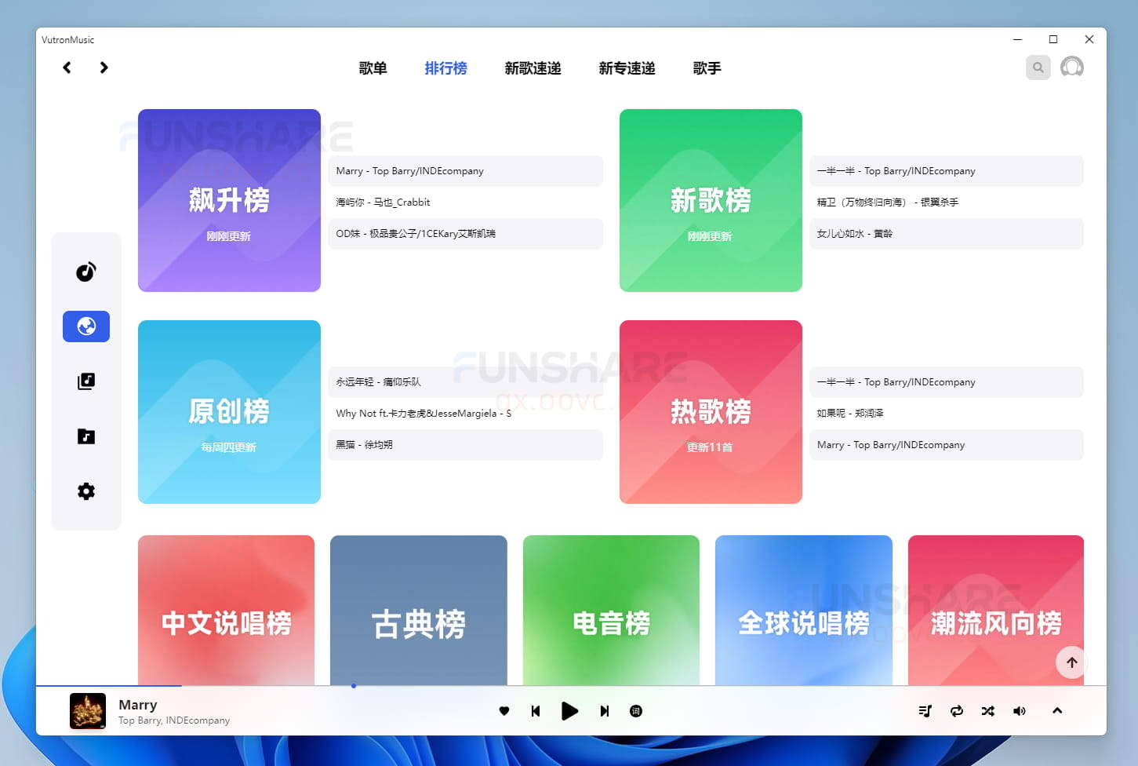Select the music note home icon in sidebar
Image resolution: width=1138 pixels, height=766 pixels.
(x=86, y=272)
